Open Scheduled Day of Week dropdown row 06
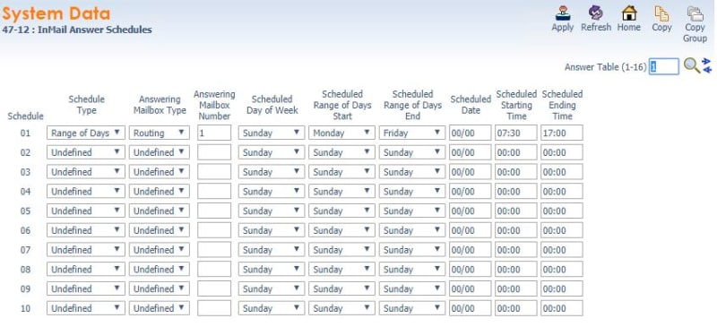 (272, 230)
